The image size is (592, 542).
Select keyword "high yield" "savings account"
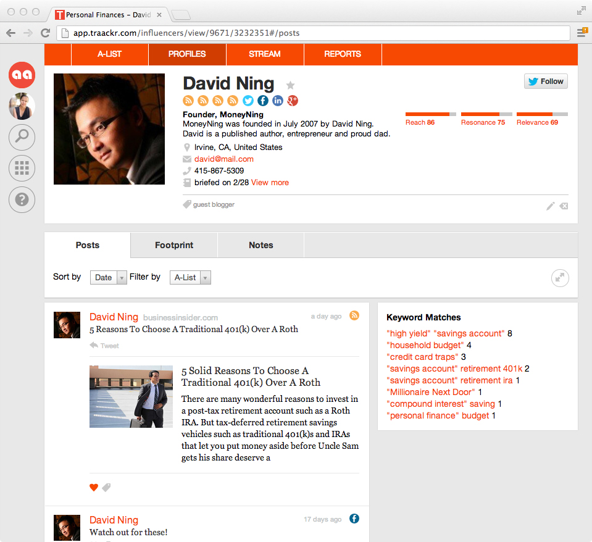(x=446, y=333)
